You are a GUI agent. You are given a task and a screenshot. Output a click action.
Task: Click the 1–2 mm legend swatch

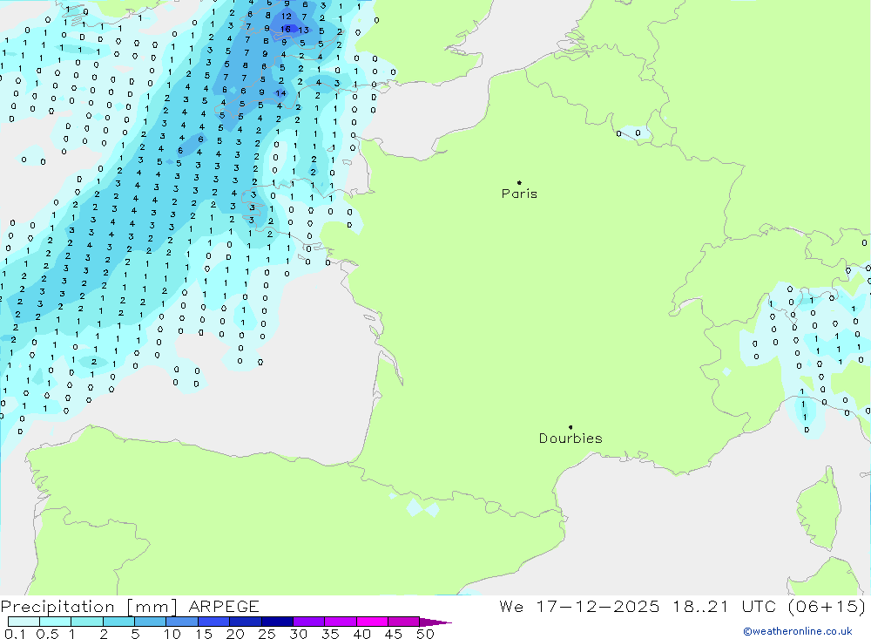[x=87, y=622]
